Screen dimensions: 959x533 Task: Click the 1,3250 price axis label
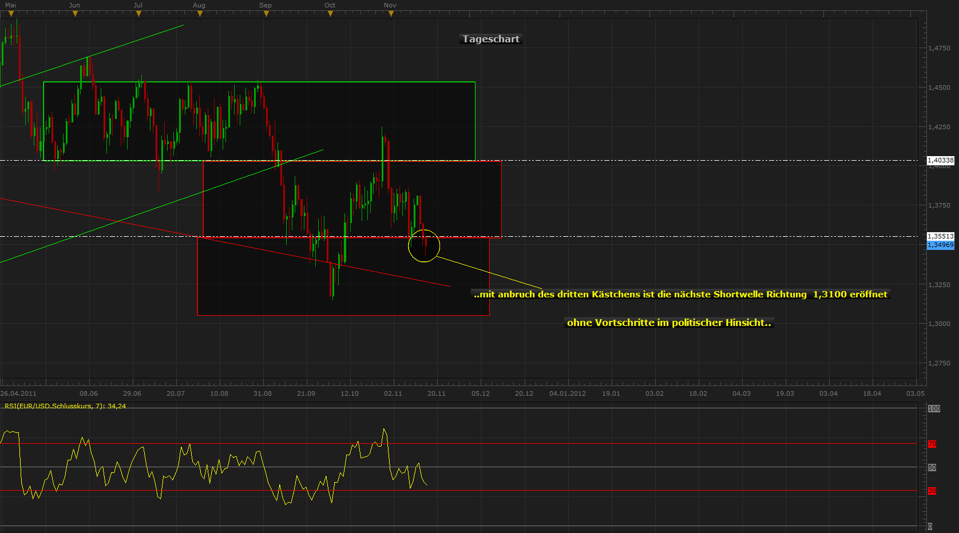[x=939, y=285]
